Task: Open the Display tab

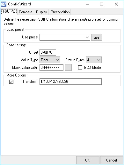Action: coord(41,12)
